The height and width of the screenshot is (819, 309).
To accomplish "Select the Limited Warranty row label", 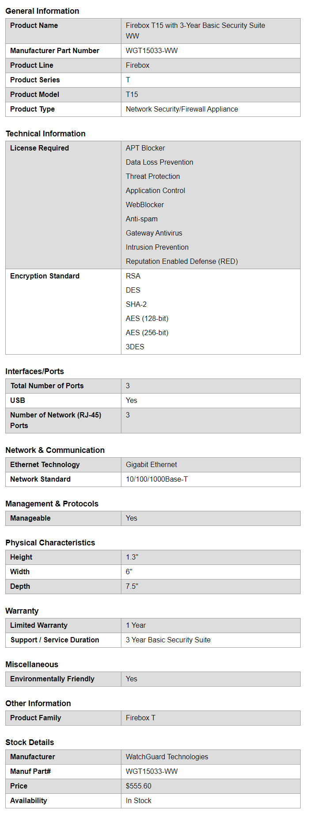I will [x=39, y=626].
